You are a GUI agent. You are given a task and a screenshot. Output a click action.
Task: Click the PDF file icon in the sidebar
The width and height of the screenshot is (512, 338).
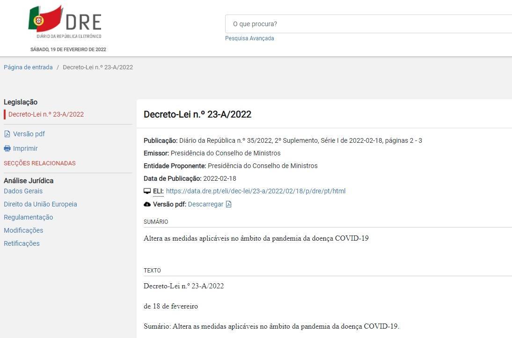pyautogui.click(x=7, y=134)
